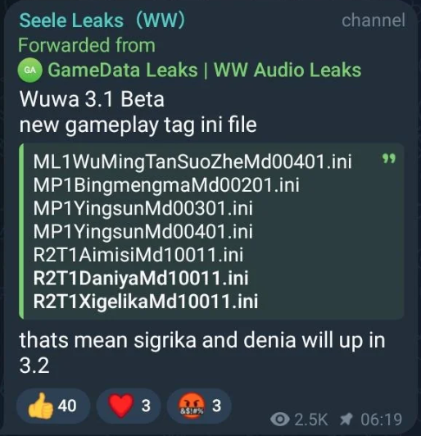Viewport: 421px width, 436px height.
Task: Select ML1WuMingTanSuoZheMd00401.ini line
Action: (x=192, y=161)
